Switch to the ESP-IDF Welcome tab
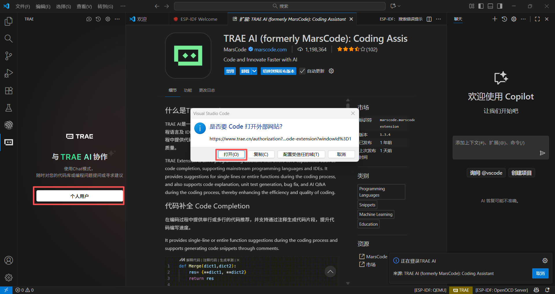 point(199,19)
